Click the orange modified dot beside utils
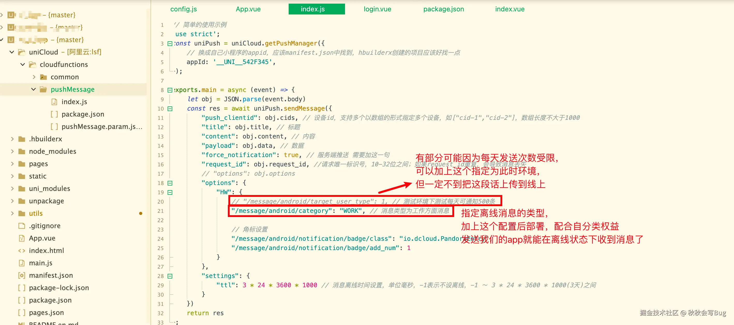The image size is (734, 325). pyautogui.click(x=140, y=213)
